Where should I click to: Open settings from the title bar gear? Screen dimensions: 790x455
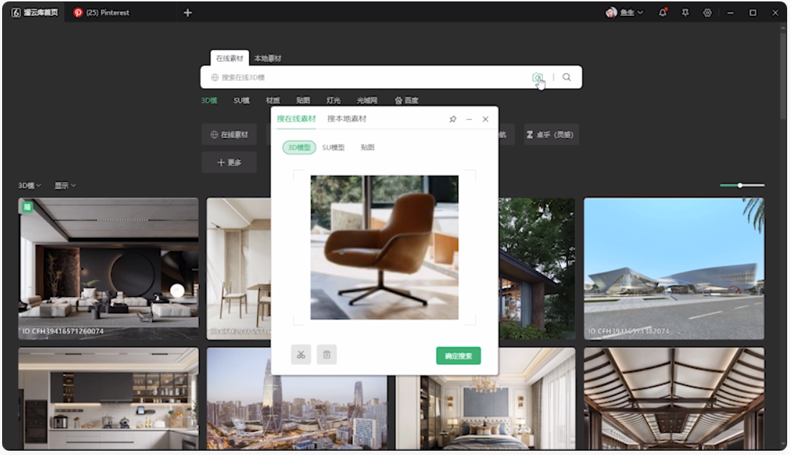point(707,13)
